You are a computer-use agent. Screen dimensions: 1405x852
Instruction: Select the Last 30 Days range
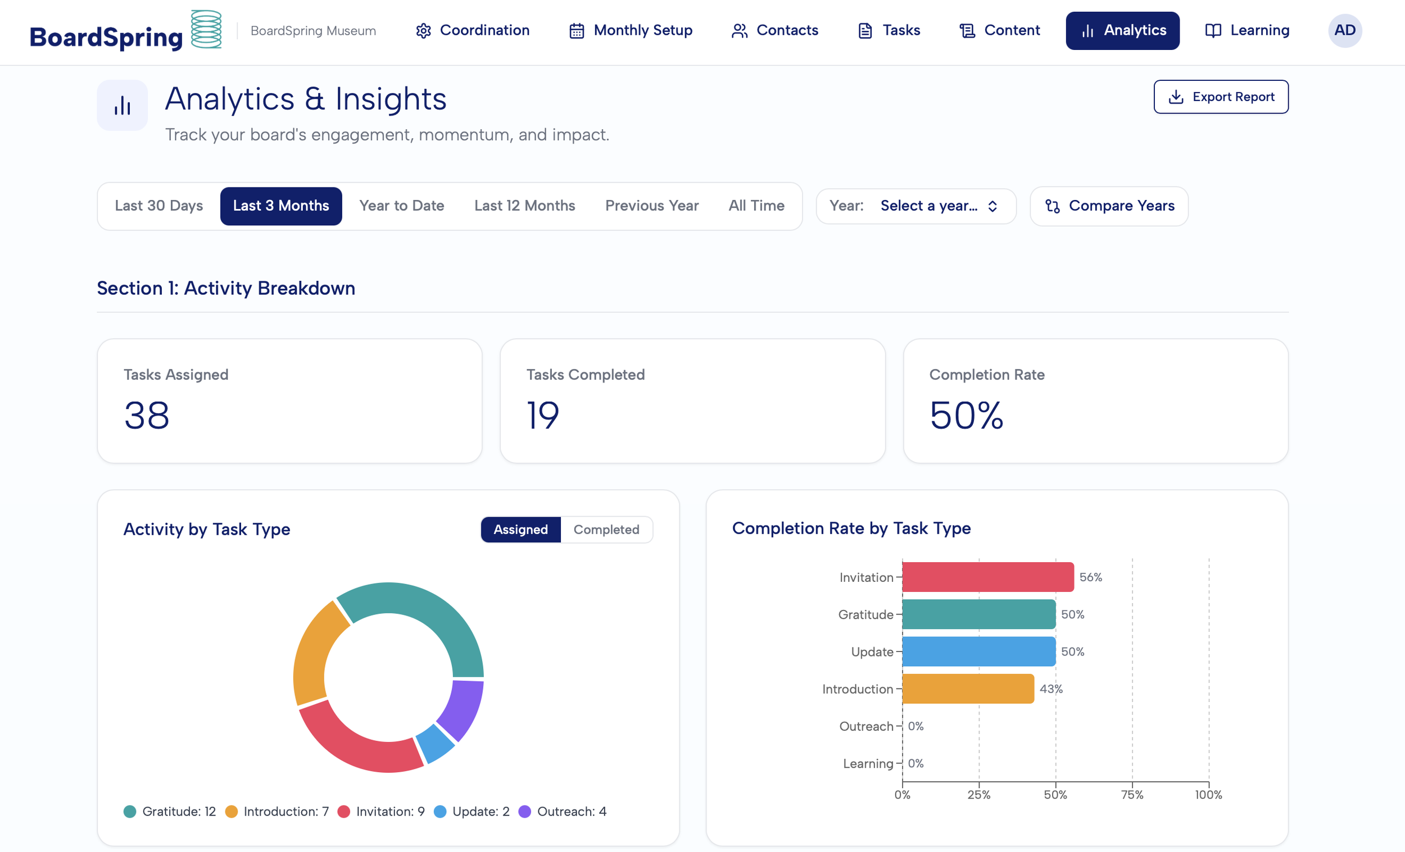pyautogui.click(x=159, y=206)
